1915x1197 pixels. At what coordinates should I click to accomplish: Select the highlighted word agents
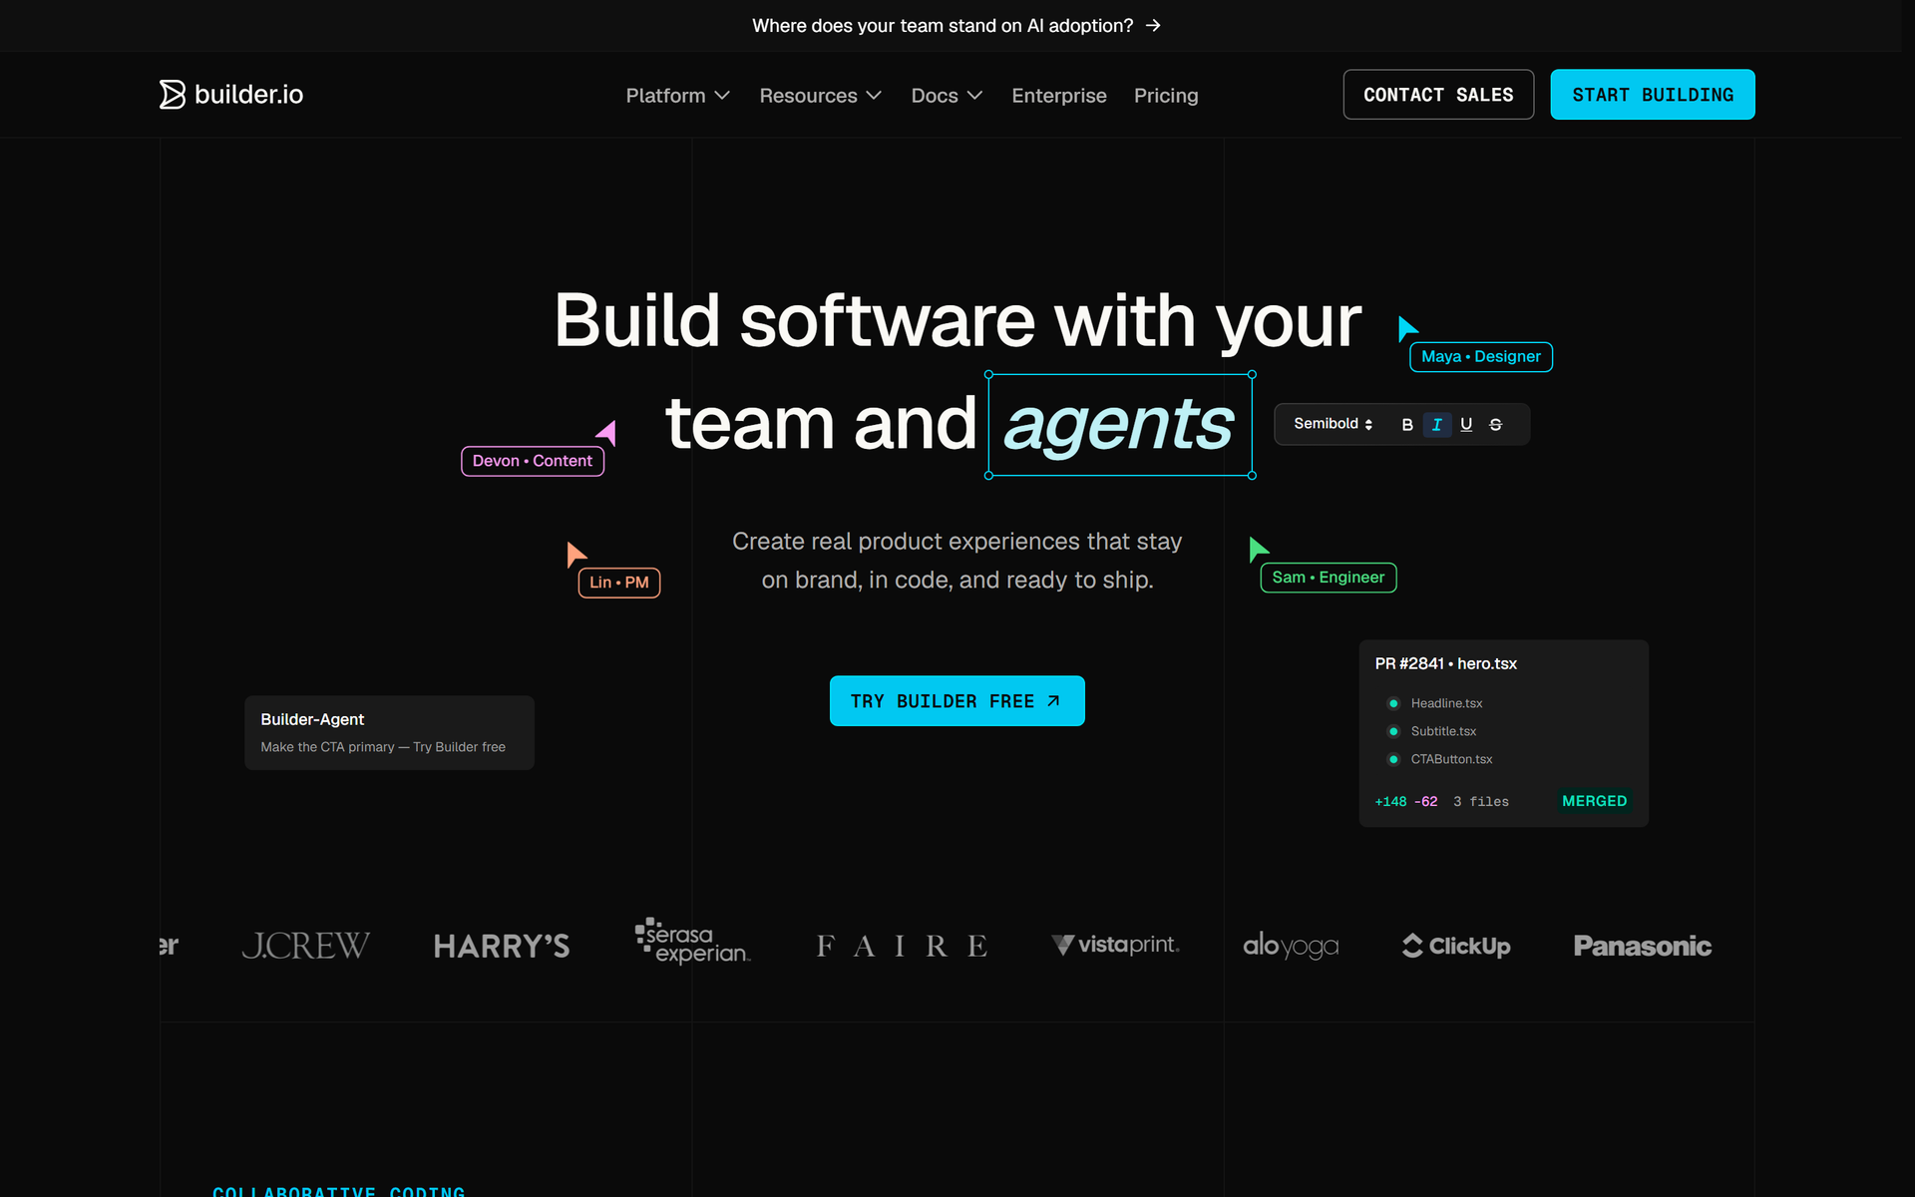click(1119, 425)
